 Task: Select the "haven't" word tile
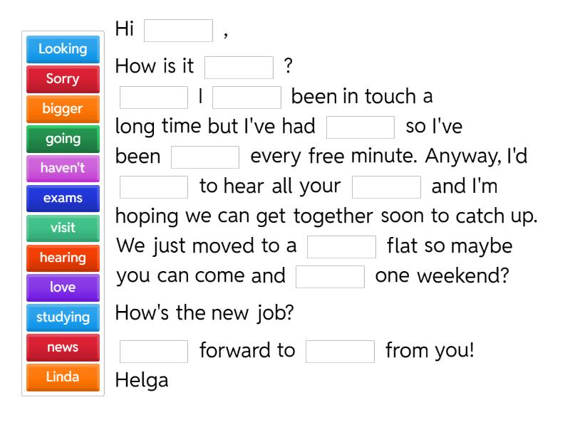pyautogui.click(x=62, y=169)
